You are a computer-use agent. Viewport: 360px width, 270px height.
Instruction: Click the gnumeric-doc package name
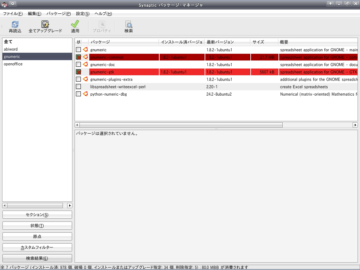[103, 65]
